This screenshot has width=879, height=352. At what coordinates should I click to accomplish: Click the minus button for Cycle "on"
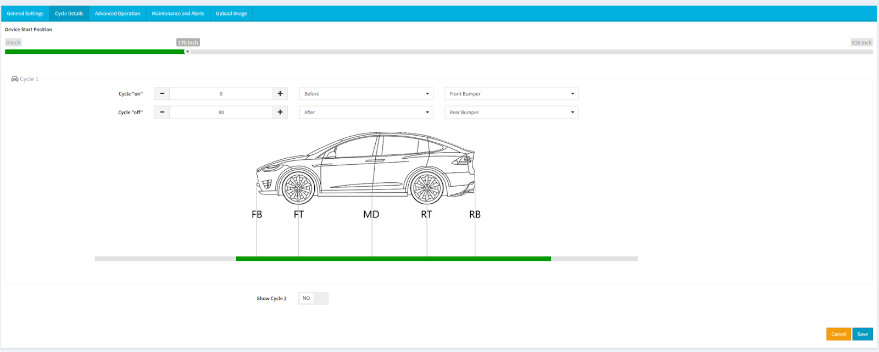pos(162,94)
